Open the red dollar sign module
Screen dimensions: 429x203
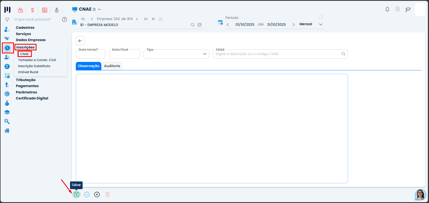click(x=32, y=10)
